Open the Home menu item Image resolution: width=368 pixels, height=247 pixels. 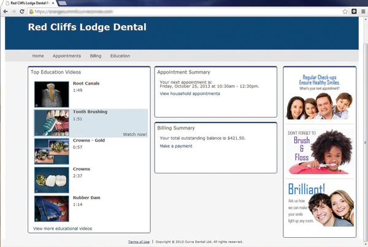38,56
